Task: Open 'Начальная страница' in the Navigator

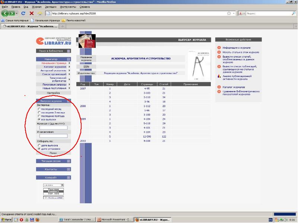Action: (x=54, y=63)
